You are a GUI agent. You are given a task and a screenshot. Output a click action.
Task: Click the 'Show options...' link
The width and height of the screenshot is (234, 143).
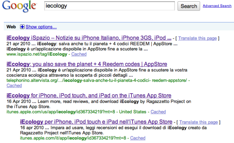41,27
